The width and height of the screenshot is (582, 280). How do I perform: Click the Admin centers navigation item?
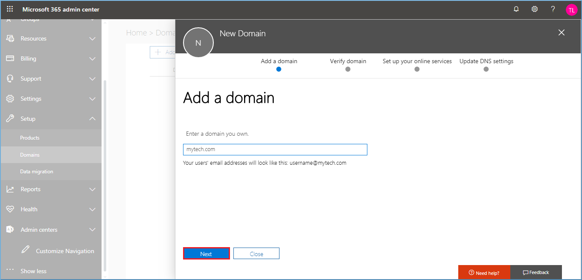(x=51, y=230)
